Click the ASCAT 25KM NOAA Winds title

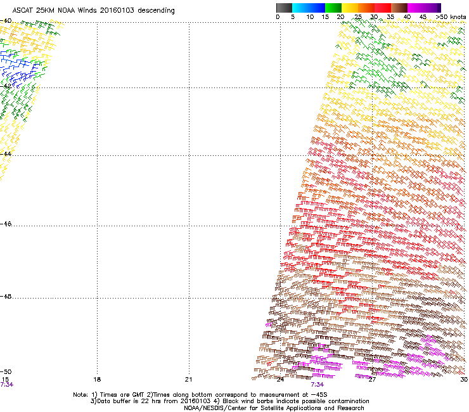93,10
